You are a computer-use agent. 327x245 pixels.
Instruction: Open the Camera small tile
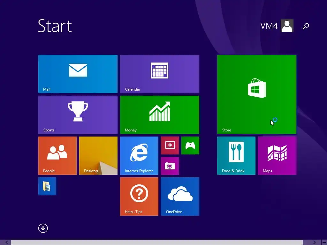click(x=170, y=166)
